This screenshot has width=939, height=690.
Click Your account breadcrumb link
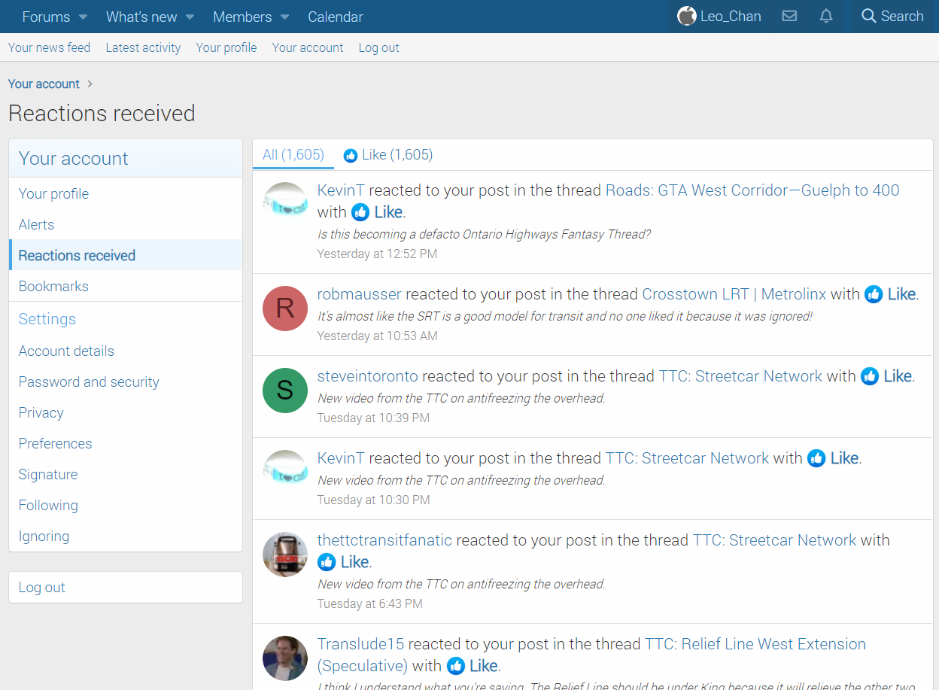(x=44, y=84)
